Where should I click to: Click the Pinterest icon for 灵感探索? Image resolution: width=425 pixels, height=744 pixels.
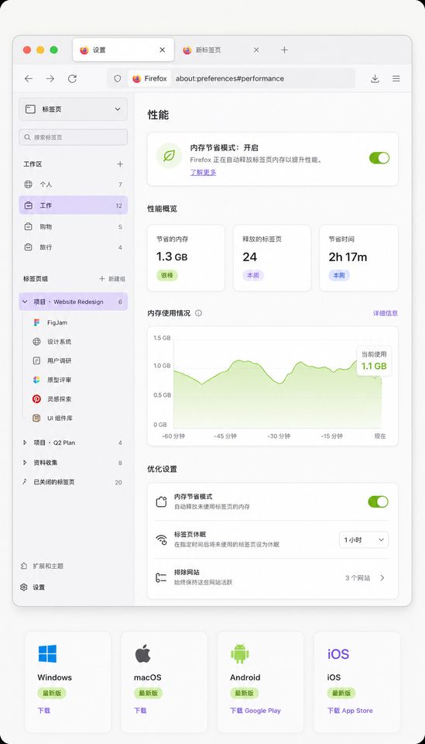36,399
